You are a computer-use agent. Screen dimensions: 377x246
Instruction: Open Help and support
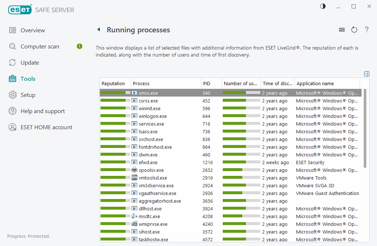point(12,111)
